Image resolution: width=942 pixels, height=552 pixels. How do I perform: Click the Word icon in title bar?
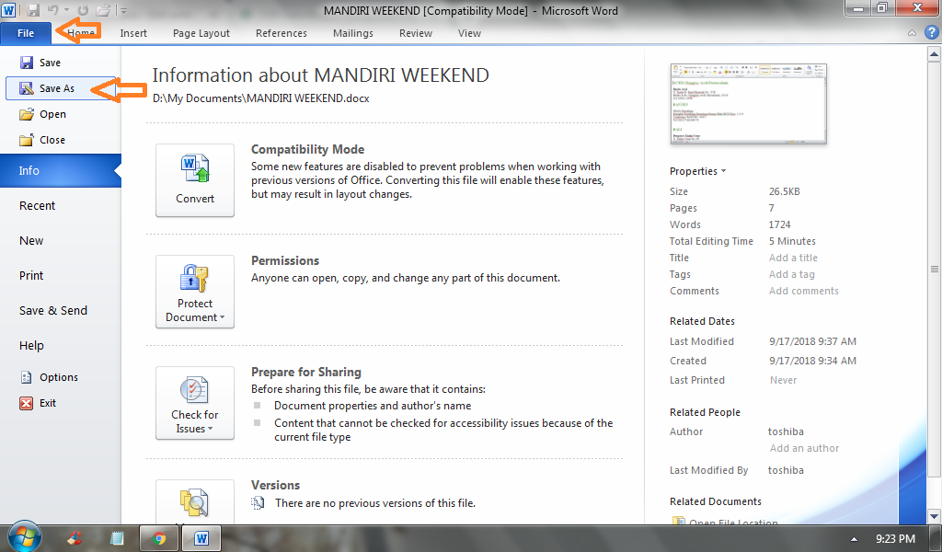pos(8,9)
